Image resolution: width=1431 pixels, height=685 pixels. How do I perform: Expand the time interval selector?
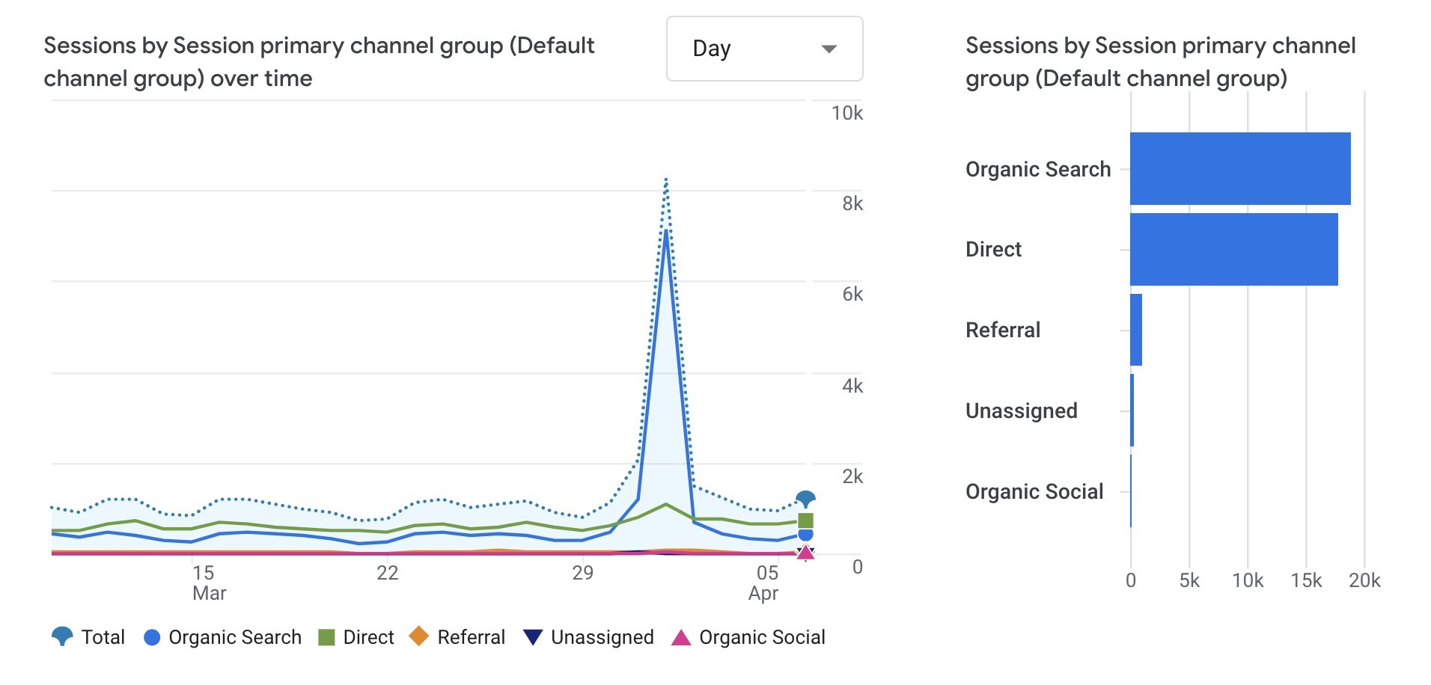click(x=763, y=49)
